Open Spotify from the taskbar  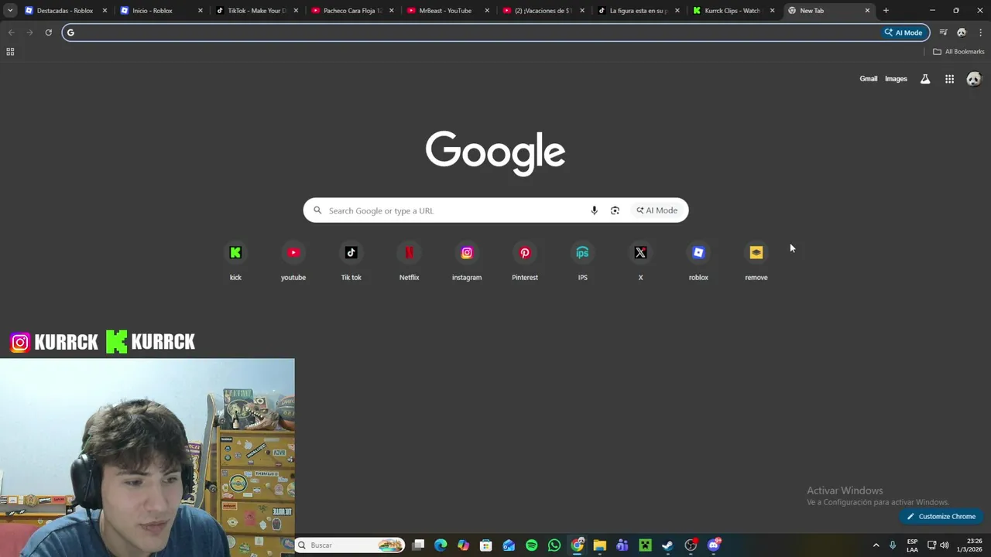(531, 545)
